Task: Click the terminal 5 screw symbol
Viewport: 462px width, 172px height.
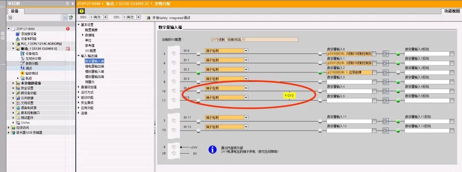Action: [x=174, y=53]
